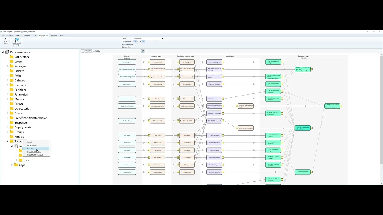383x215 pixels.
Task: Collapse the Test cases tree node
Action: (7, 141)
